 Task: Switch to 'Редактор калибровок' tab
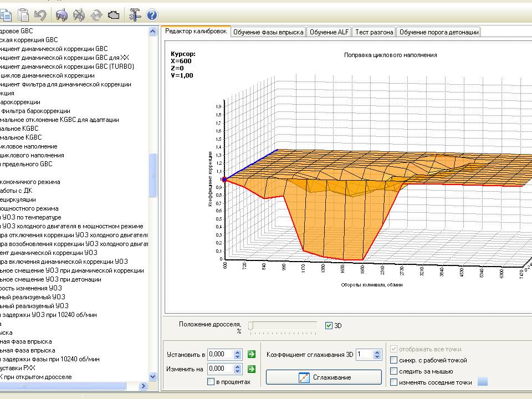pos(196,31)
